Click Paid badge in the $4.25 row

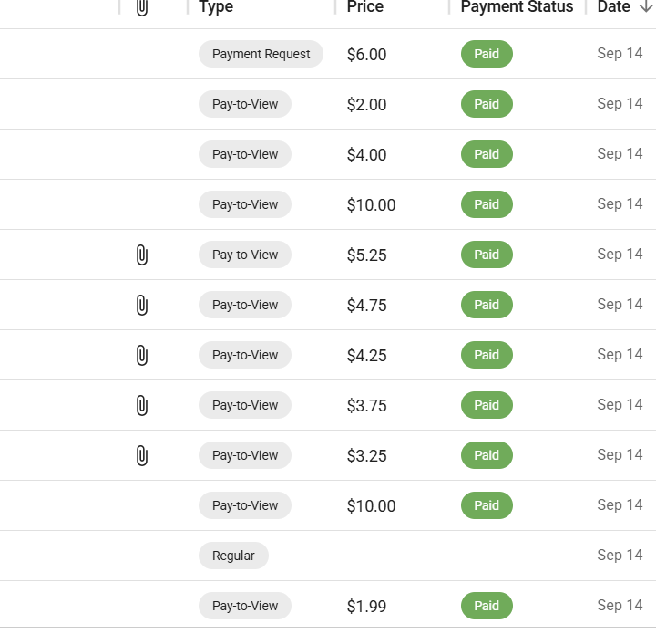coord(487,355)
